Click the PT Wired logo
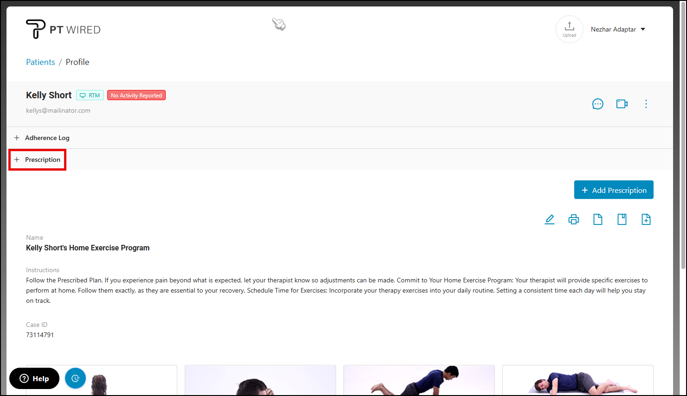This screenshot has height=396, width=687. click(x=63, y=29)
